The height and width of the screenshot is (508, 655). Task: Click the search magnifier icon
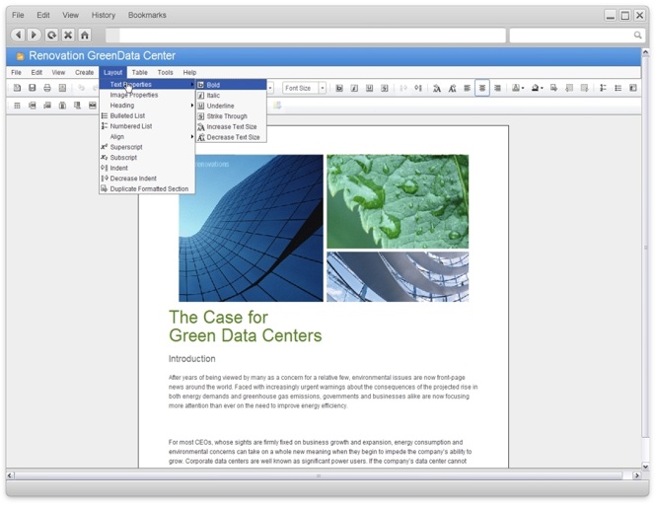coord(637,36)
